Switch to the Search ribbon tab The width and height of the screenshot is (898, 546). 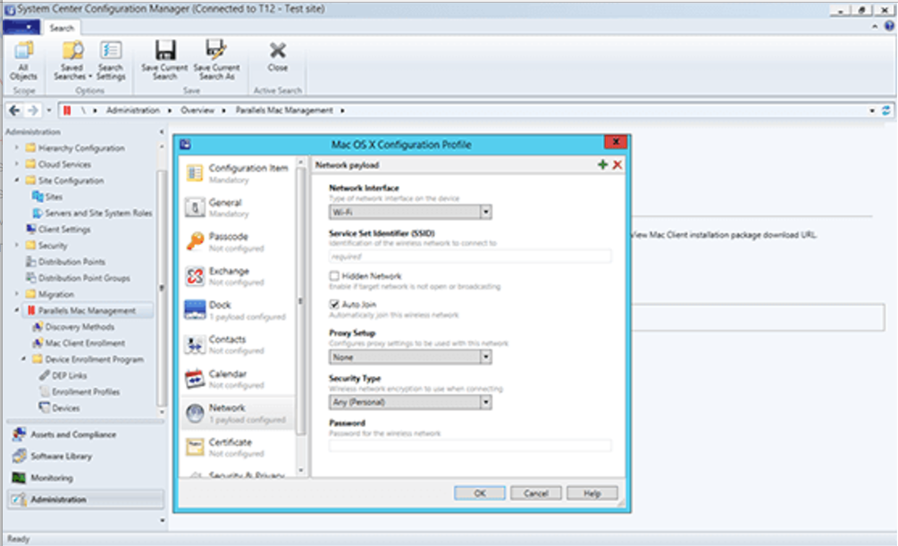(62, 28)
